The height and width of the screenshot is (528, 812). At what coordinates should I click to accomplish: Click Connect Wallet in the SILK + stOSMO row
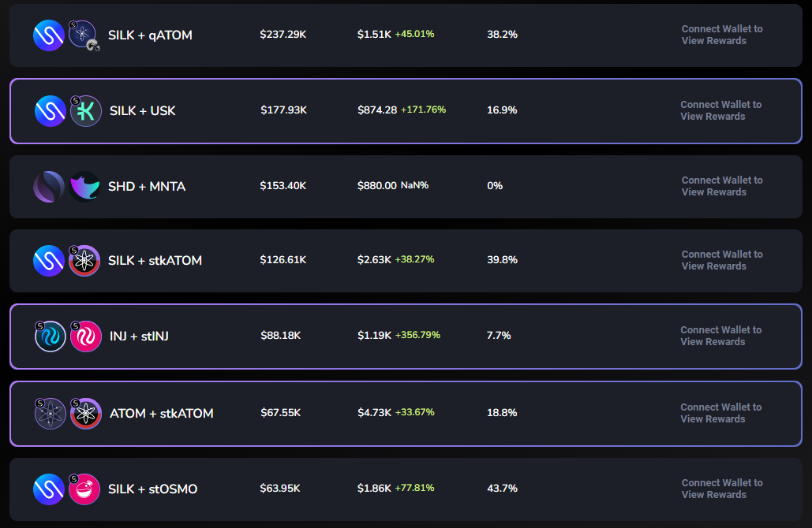721,489
